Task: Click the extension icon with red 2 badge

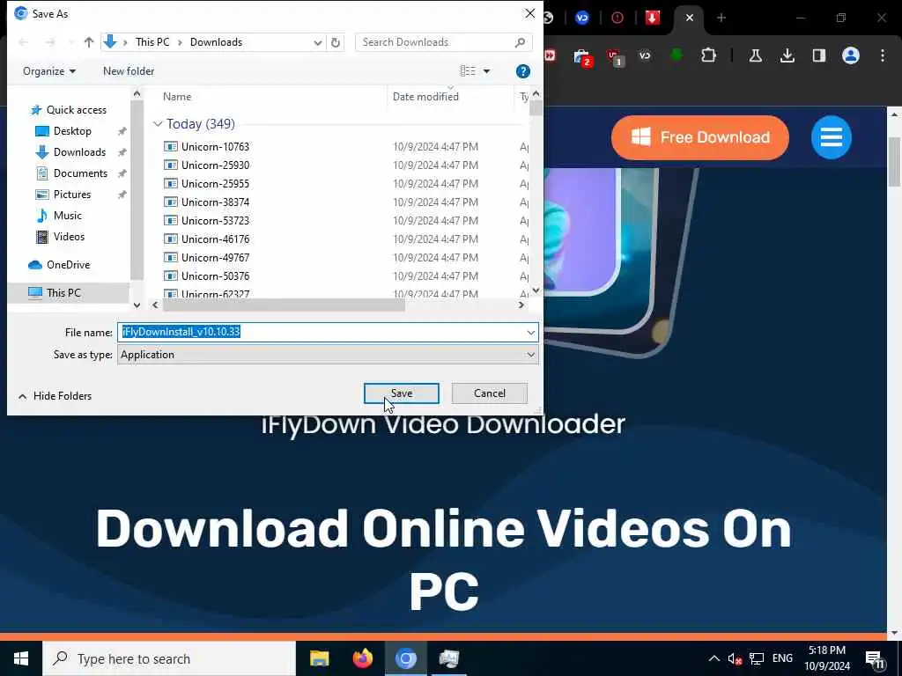Action: tap(582, 57)
